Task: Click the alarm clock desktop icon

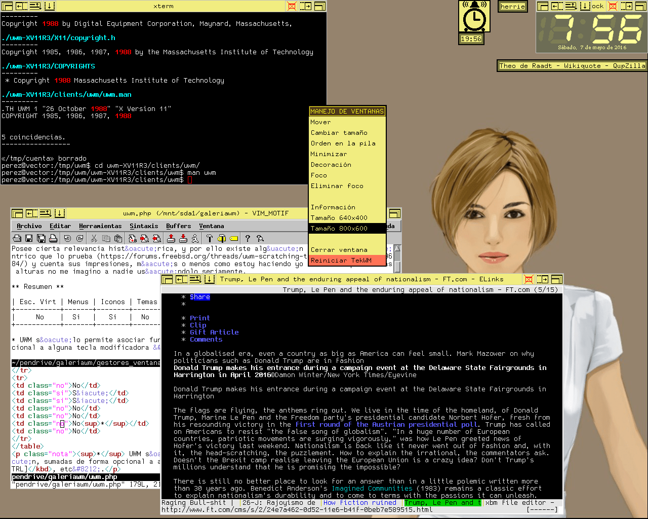Action: 474,17
